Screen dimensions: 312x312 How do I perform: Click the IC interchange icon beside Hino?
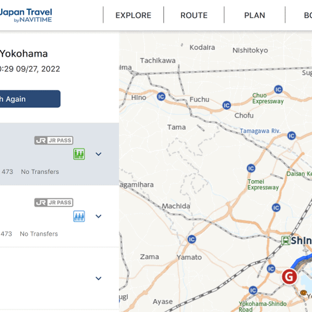click(x=161, y=97)
